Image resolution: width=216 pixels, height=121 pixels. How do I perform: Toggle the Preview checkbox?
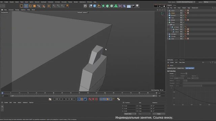coord(186,74)
